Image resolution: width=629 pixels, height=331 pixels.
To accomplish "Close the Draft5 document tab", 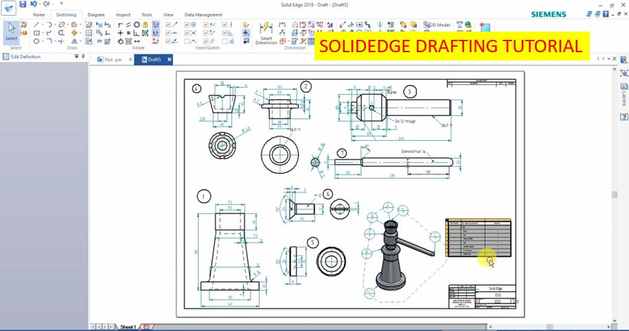I will [x=170, y=59].
